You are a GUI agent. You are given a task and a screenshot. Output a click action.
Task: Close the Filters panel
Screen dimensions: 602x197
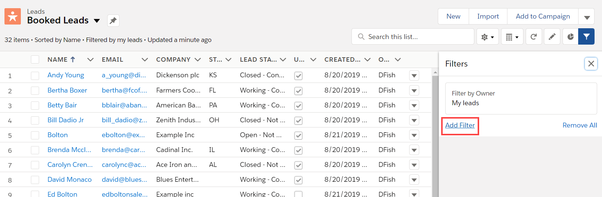tap(591, 64)
